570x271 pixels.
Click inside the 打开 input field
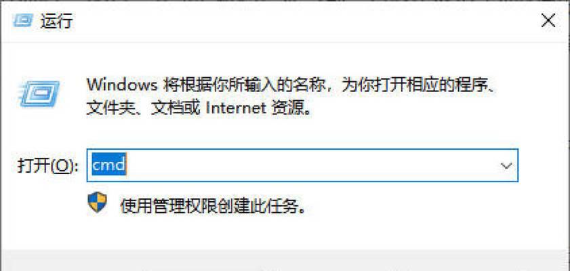click(302, 165)
